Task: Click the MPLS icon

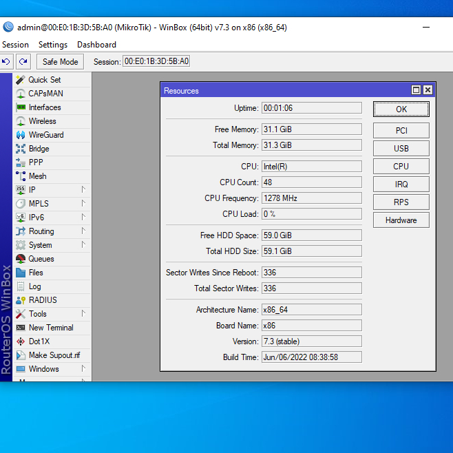Action: coord(21,204)
